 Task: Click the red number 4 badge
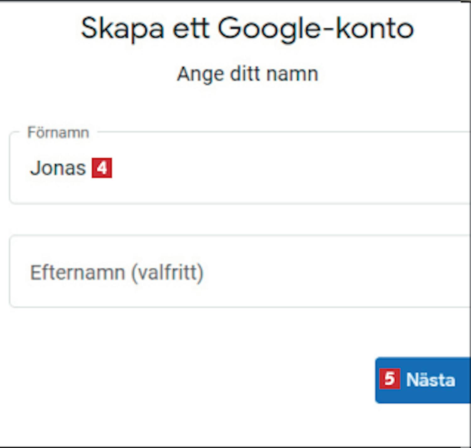[x=102, y=168]
